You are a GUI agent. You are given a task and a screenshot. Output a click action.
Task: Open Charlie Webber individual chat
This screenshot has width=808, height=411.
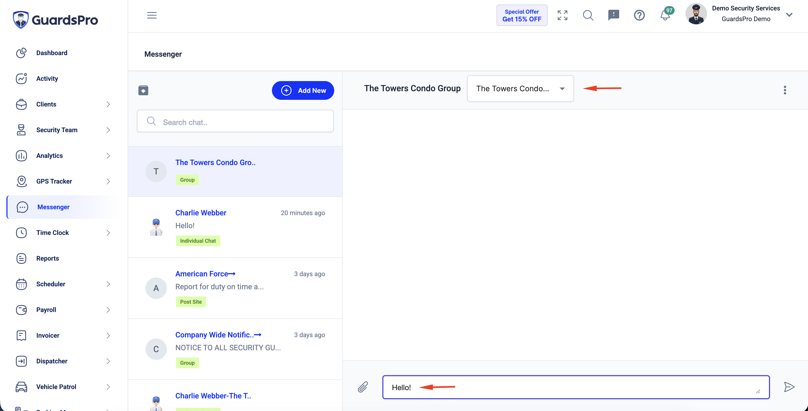[x=235, y=227]
